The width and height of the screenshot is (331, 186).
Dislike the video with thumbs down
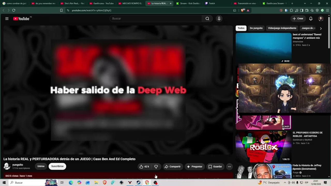(x=156, y=167)
